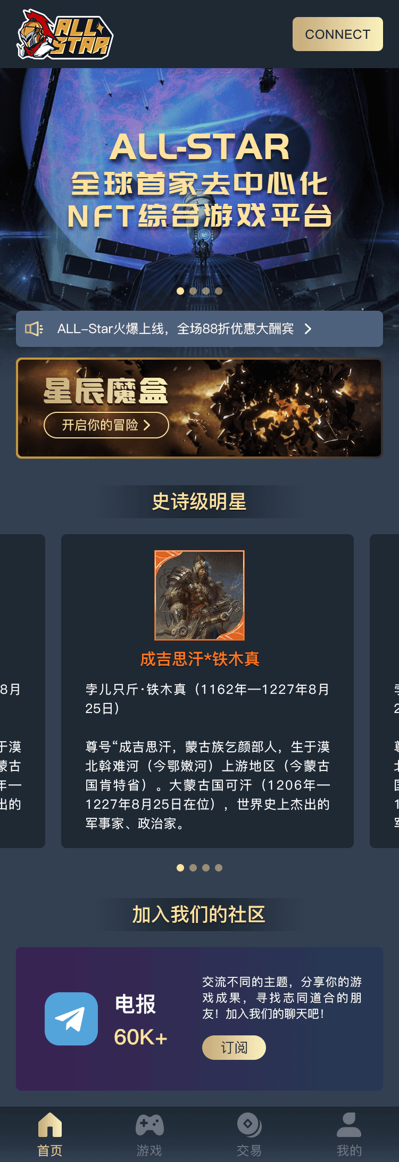Viewport: 399px width, 1162px height.
Task: Click the chevron in 开启你的冒险 button
Action: click(147, 425)
